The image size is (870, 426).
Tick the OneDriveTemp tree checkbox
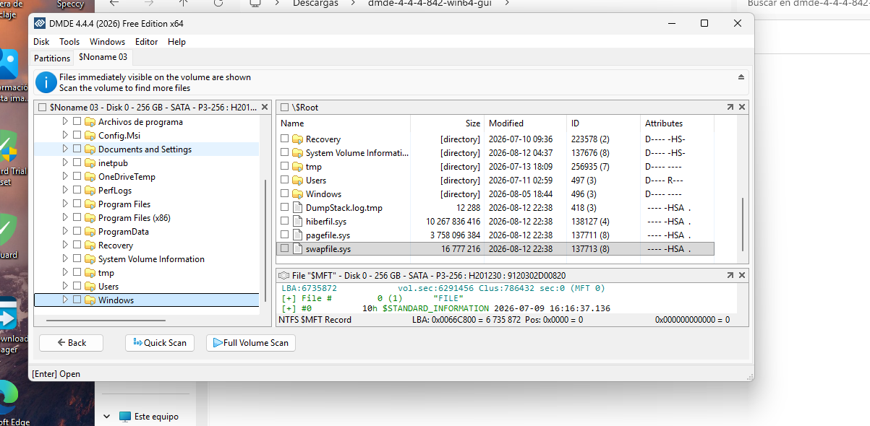coord(77,177)
